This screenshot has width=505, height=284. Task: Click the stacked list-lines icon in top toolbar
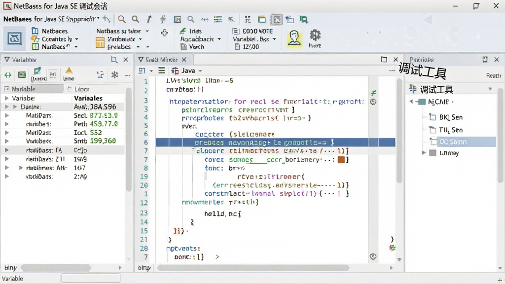(x=218, y=19)
